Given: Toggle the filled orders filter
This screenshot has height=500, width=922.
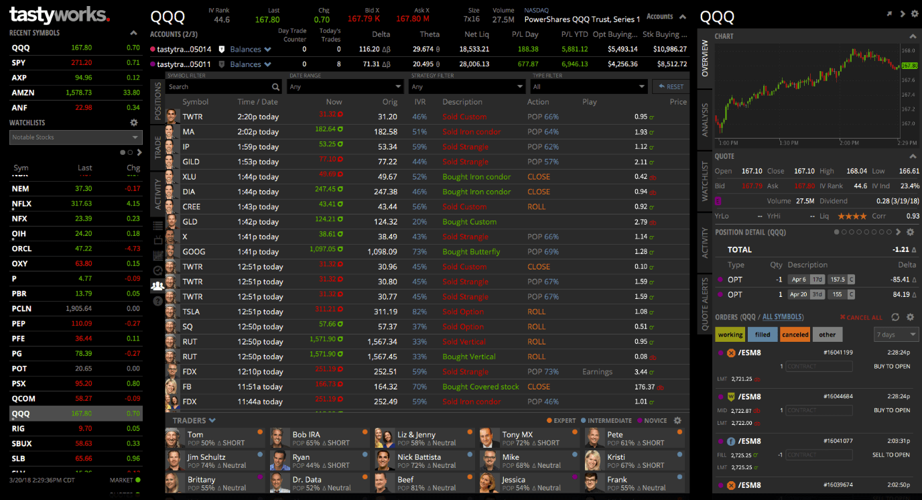Looking at the screenshot, I should point(763,334).
